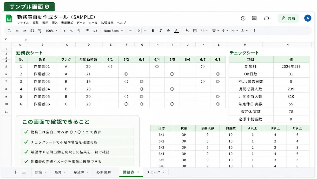Open the video call camera icon
The image size is (317, 179).
click(268, 18)
